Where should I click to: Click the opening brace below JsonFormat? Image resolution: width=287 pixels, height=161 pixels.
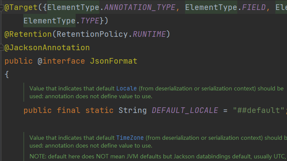click(7, 74)
